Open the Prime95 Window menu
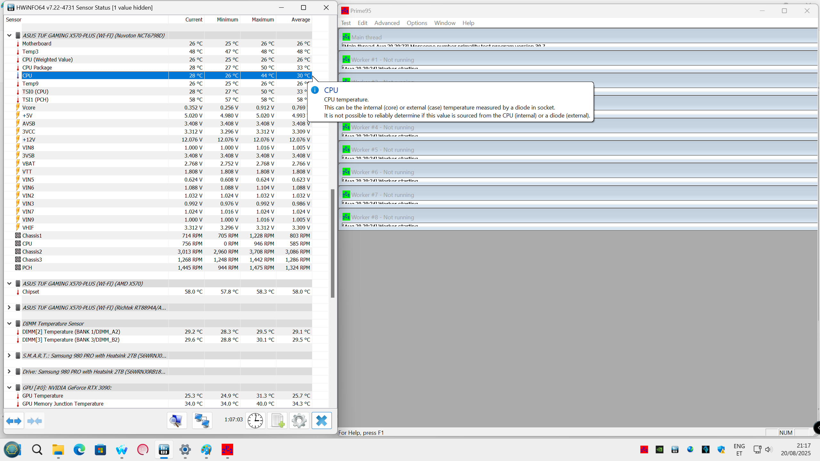 point(445,23)
